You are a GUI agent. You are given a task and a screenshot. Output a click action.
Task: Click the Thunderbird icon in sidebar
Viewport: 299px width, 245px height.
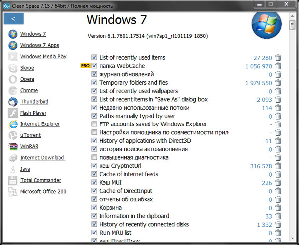click(12, 102)
